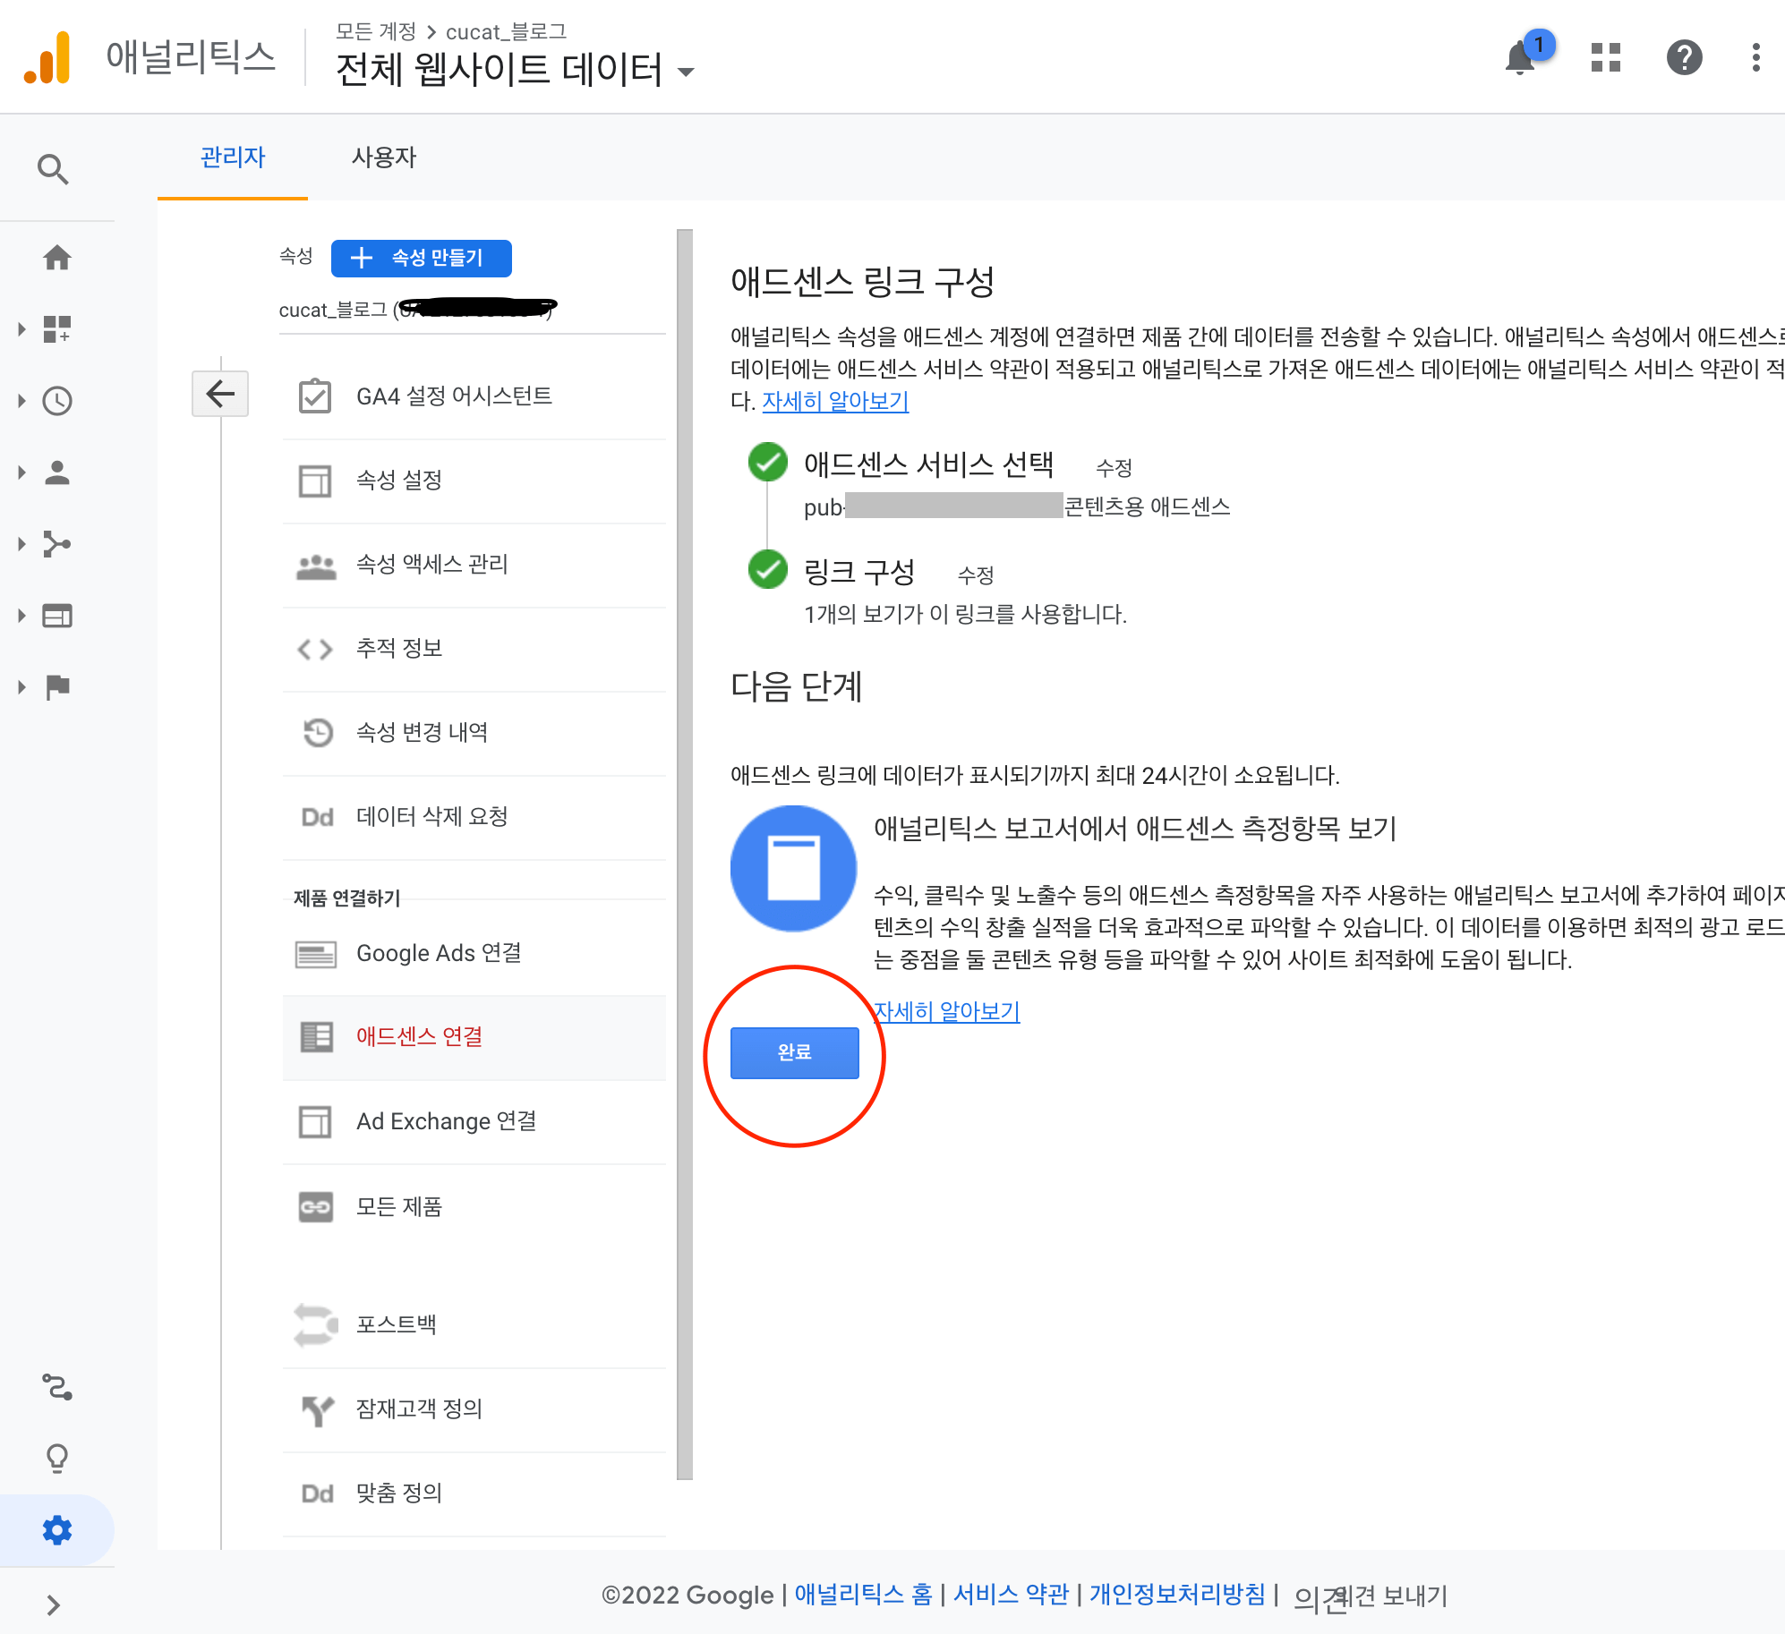Click the blue report illustration icon
Image resolution: width=1785 pixels, height=1634 pixels.
coord(793,868)
